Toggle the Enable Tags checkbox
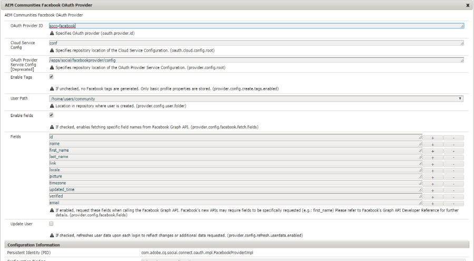 click(x=52, y=77)
